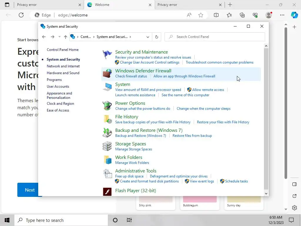The width and height of the screenshot is (301, 226).
Task: Click the File History folder icon
Action: click(107, 119)
